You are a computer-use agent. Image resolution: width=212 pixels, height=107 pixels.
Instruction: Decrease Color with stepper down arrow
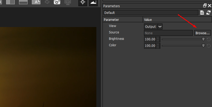pyautogui.click(x=158, y=47)
